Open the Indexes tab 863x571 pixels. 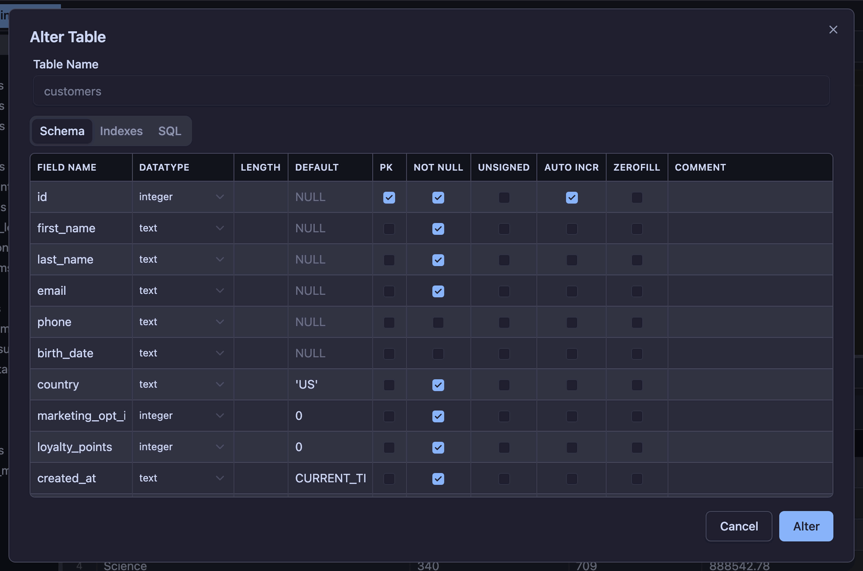coord(121,131)
